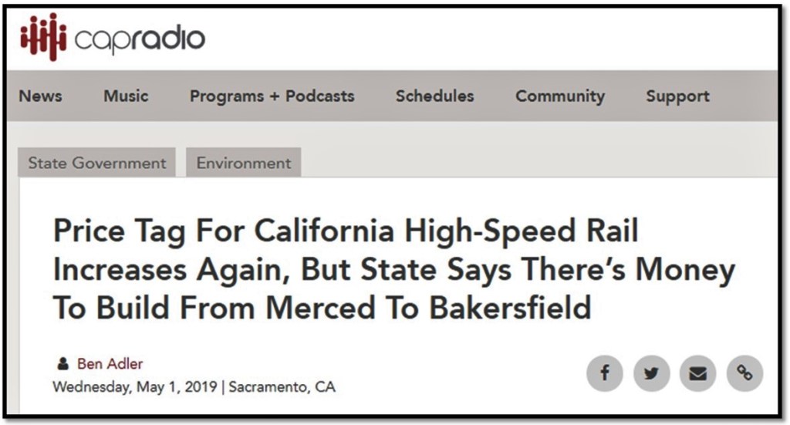Click the Sacramento, CA location text
790x425 pixels.
point(282,386)
